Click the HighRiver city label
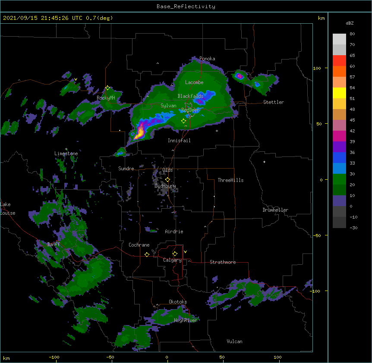372x363 pixels. pyautogui.click(x=186, y=320)
